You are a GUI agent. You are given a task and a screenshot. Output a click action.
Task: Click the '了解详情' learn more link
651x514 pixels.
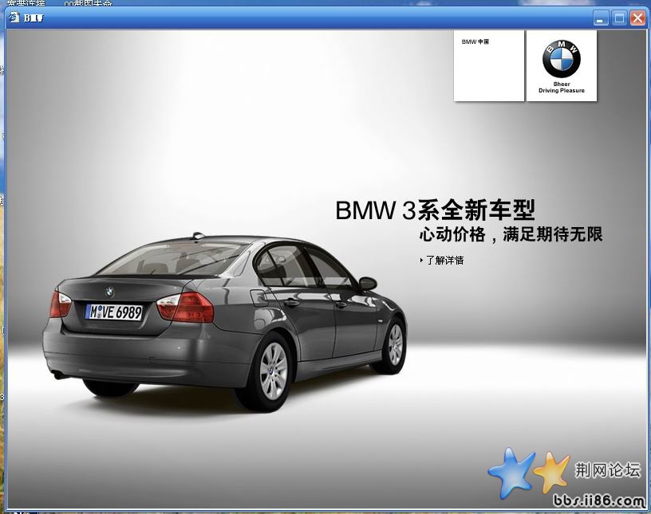click(444, 260)
